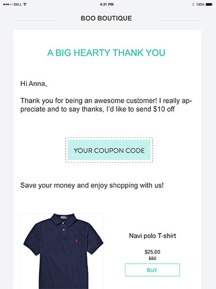This screenshot has width=216, height=289.
Task: Click the BUY button
Action: tap(152, 270)
